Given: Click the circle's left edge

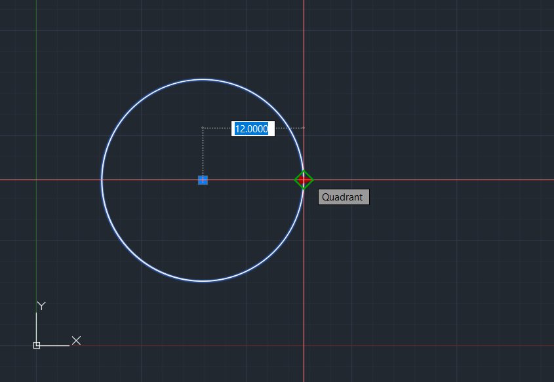Looking at the screenshot, I should point(101,180).
